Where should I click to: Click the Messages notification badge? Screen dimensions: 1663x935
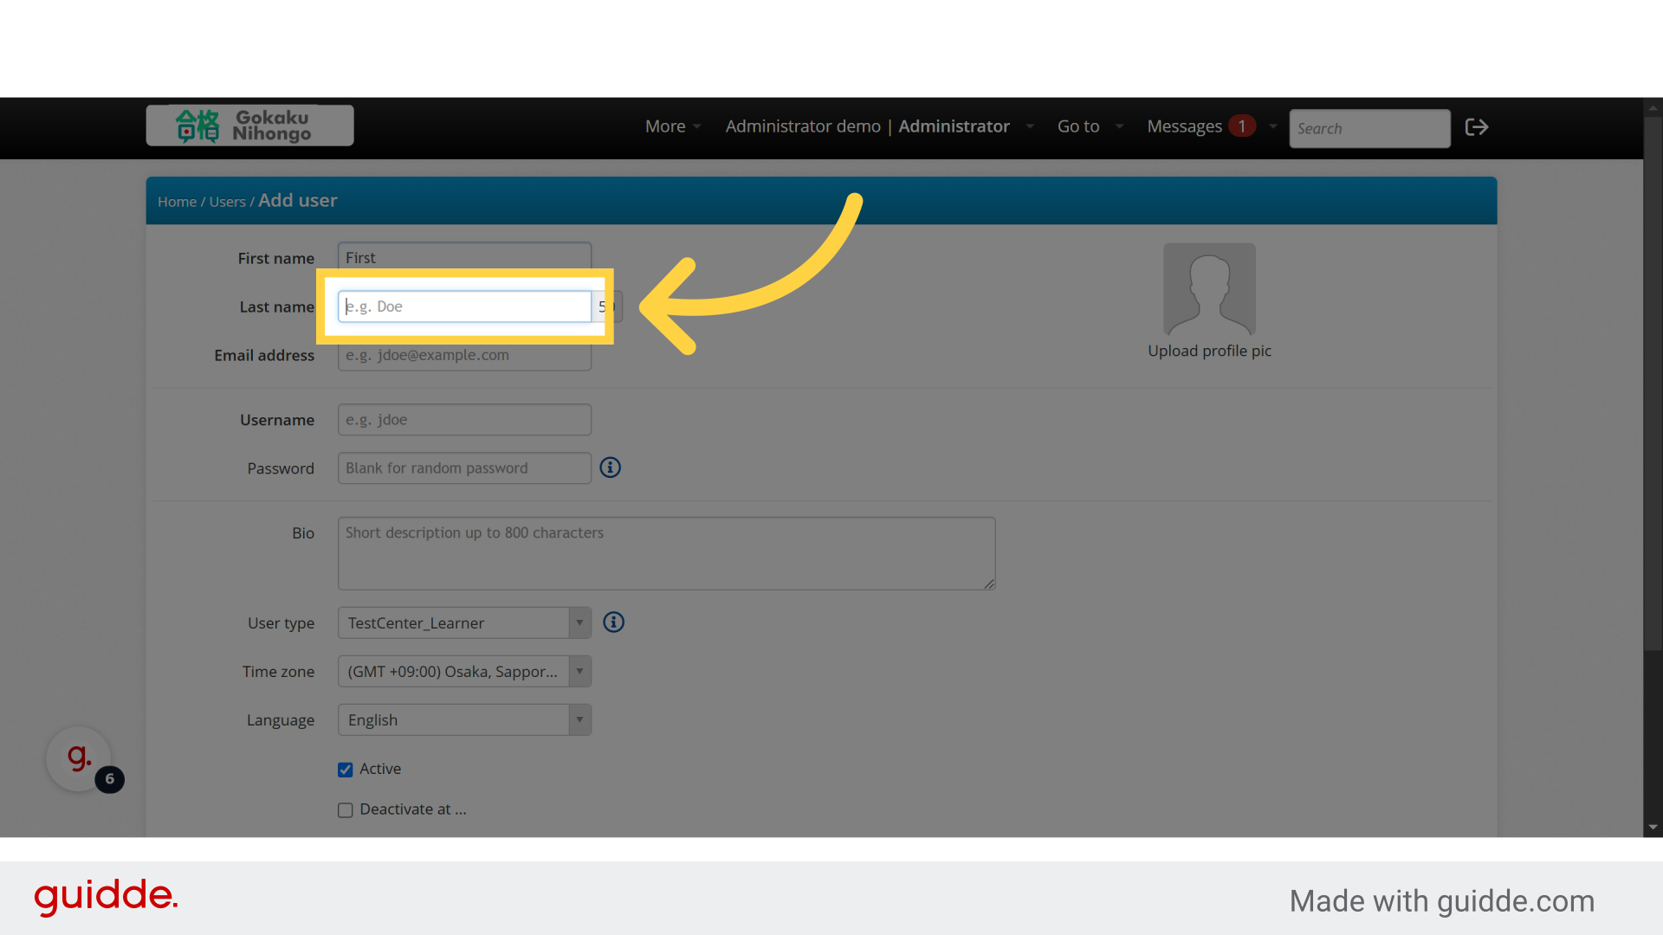pos(1241,126)
